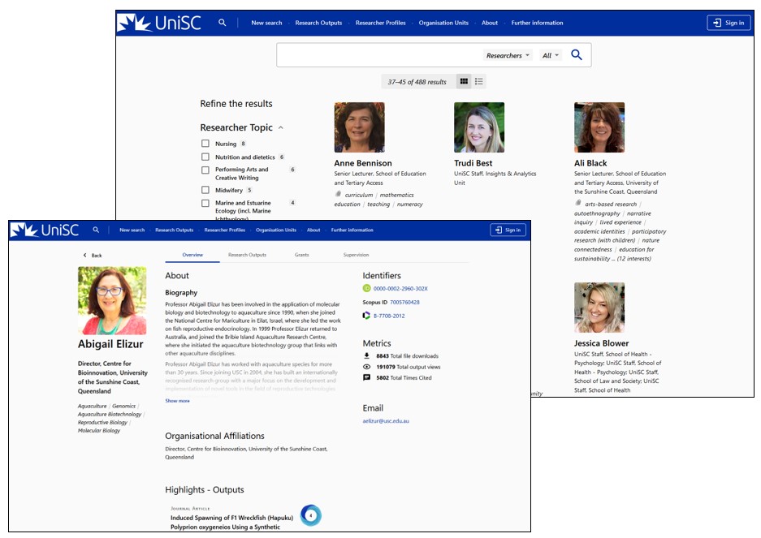Check the Nursing topic checkbox

point(205,144)
